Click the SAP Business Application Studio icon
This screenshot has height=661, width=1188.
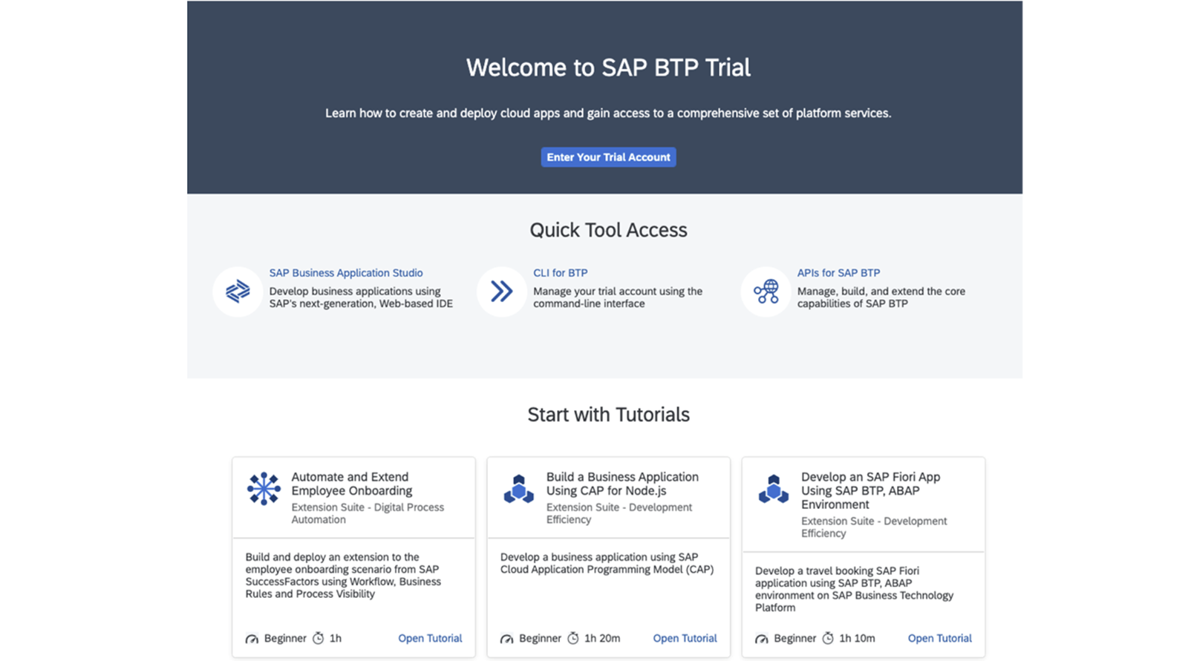pos(238,292)
